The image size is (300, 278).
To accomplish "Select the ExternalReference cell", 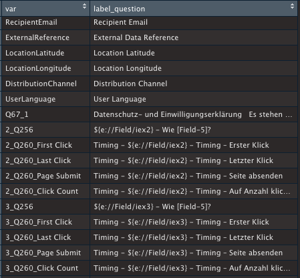I will click(46, 37).
